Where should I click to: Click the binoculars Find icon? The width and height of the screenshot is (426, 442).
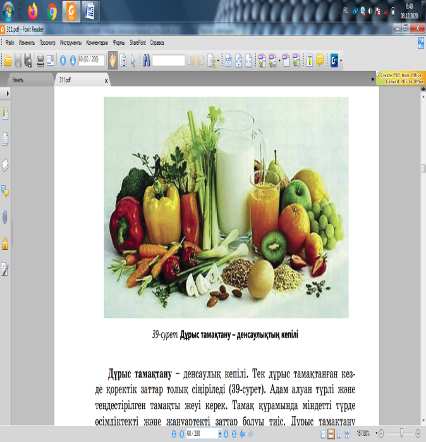pyautogui.click(x=145, y=60)
